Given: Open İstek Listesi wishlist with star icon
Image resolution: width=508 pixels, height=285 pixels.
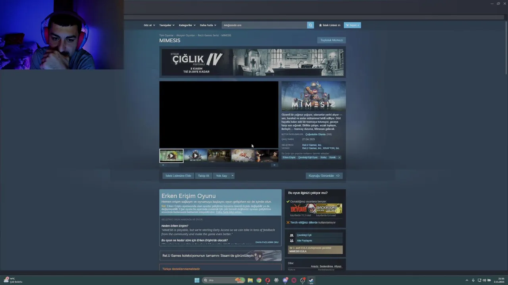Looking at the screenshot, I should tap(329, 25).
